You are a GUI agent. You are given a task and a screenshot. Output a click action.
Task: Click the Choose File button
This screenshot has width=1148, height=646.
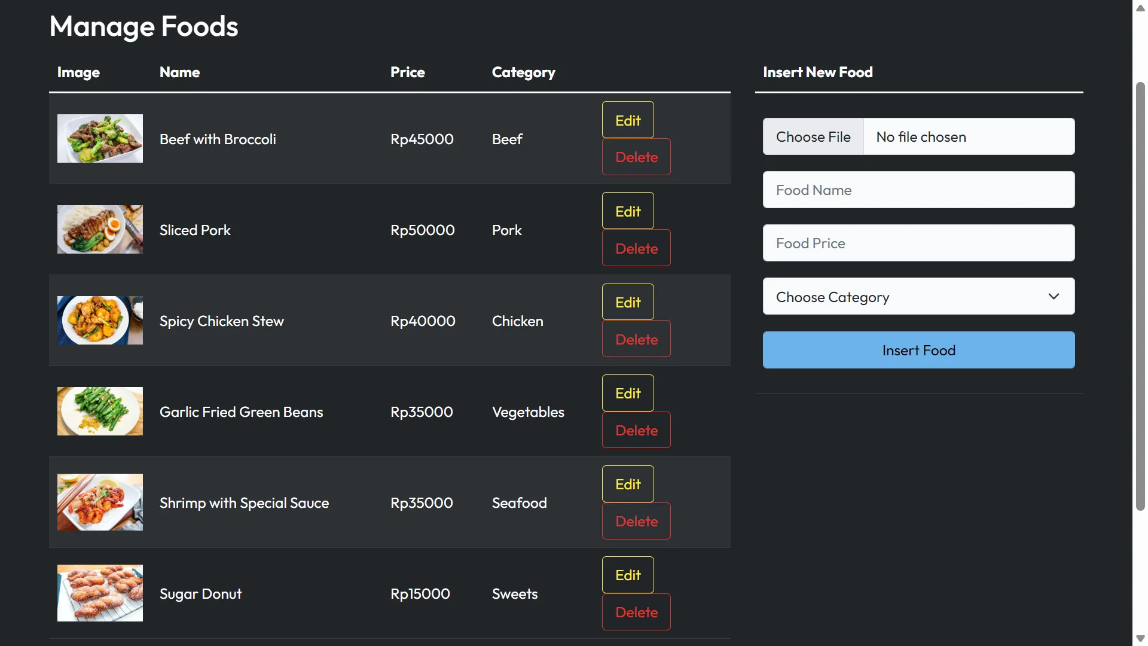pyautogui.click(x=813, y=137)
